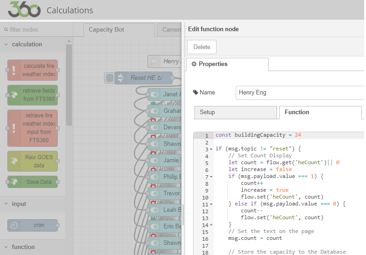Viewport: 366px width, 255px height.
Task: Click the tag icon beside Name label
Action: pos(195,93)
